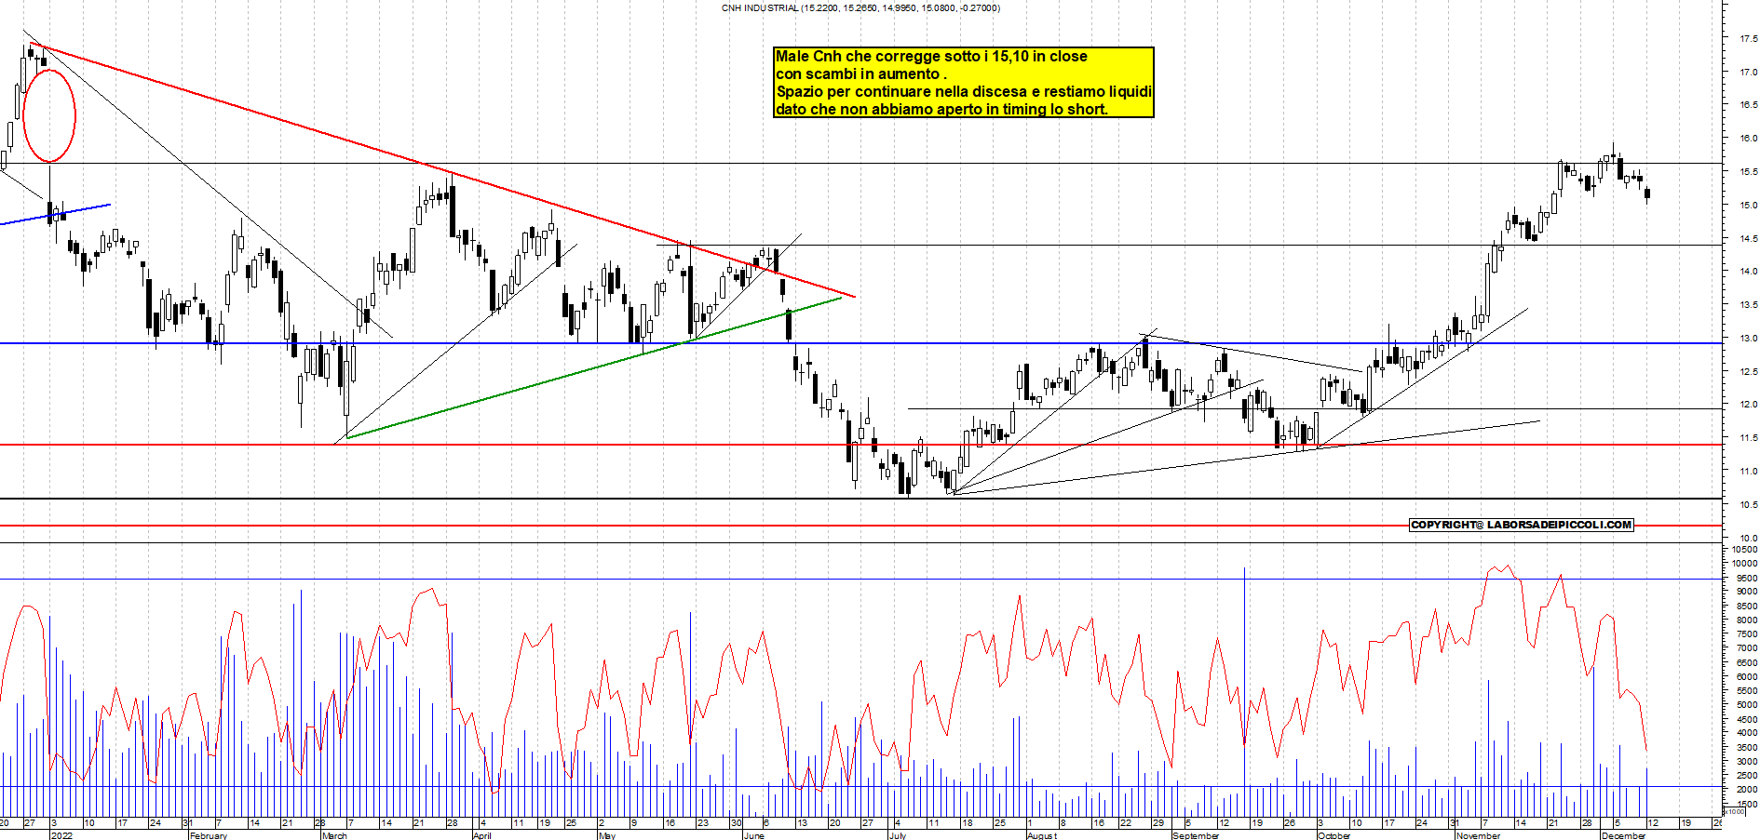Click the 8000 volume axis label
The width and height of the screenshot is (1760, 840).
pyautogui.click(x=1746, y=620)
